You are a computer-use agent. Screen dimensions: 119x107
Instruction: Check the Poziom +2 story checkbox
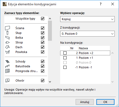65,53
